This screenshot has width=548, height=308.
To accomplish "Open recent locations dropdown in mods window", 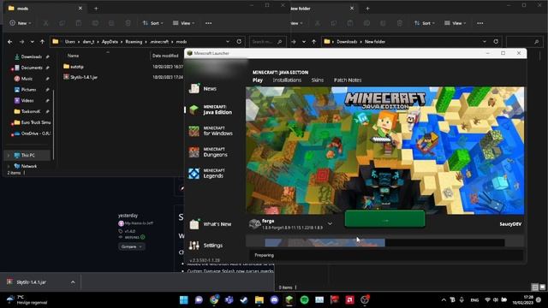I will (x=33, y=42).
